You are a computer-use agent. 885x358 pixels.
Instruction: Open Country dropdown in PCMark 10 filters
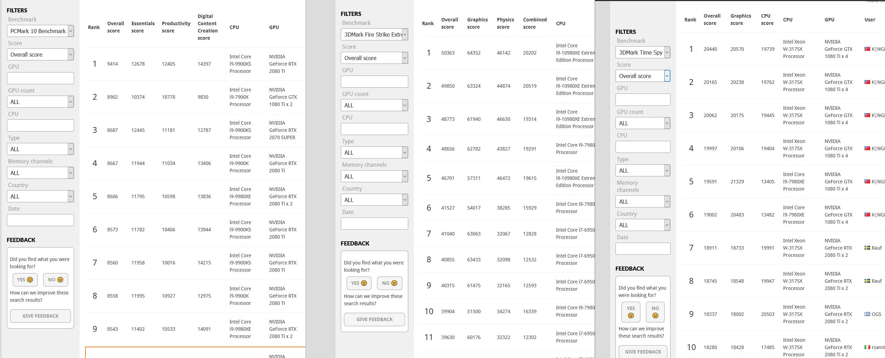click(40, 196)
